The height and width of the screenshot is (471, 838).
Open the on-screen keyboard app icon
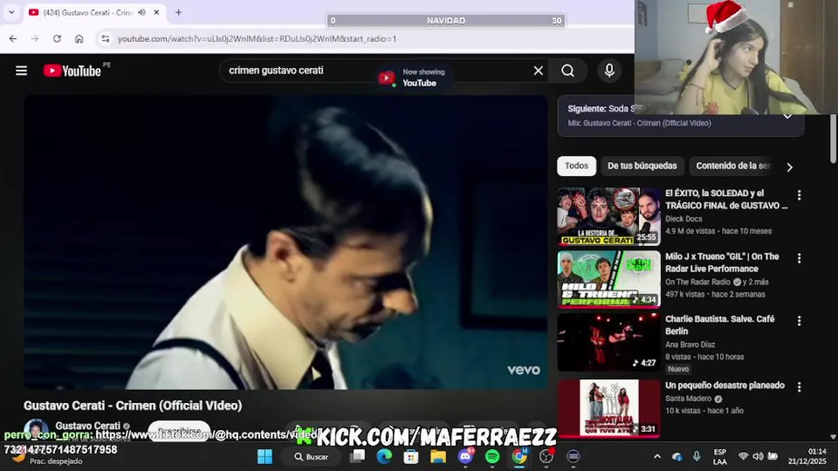[x=573, y=457]
